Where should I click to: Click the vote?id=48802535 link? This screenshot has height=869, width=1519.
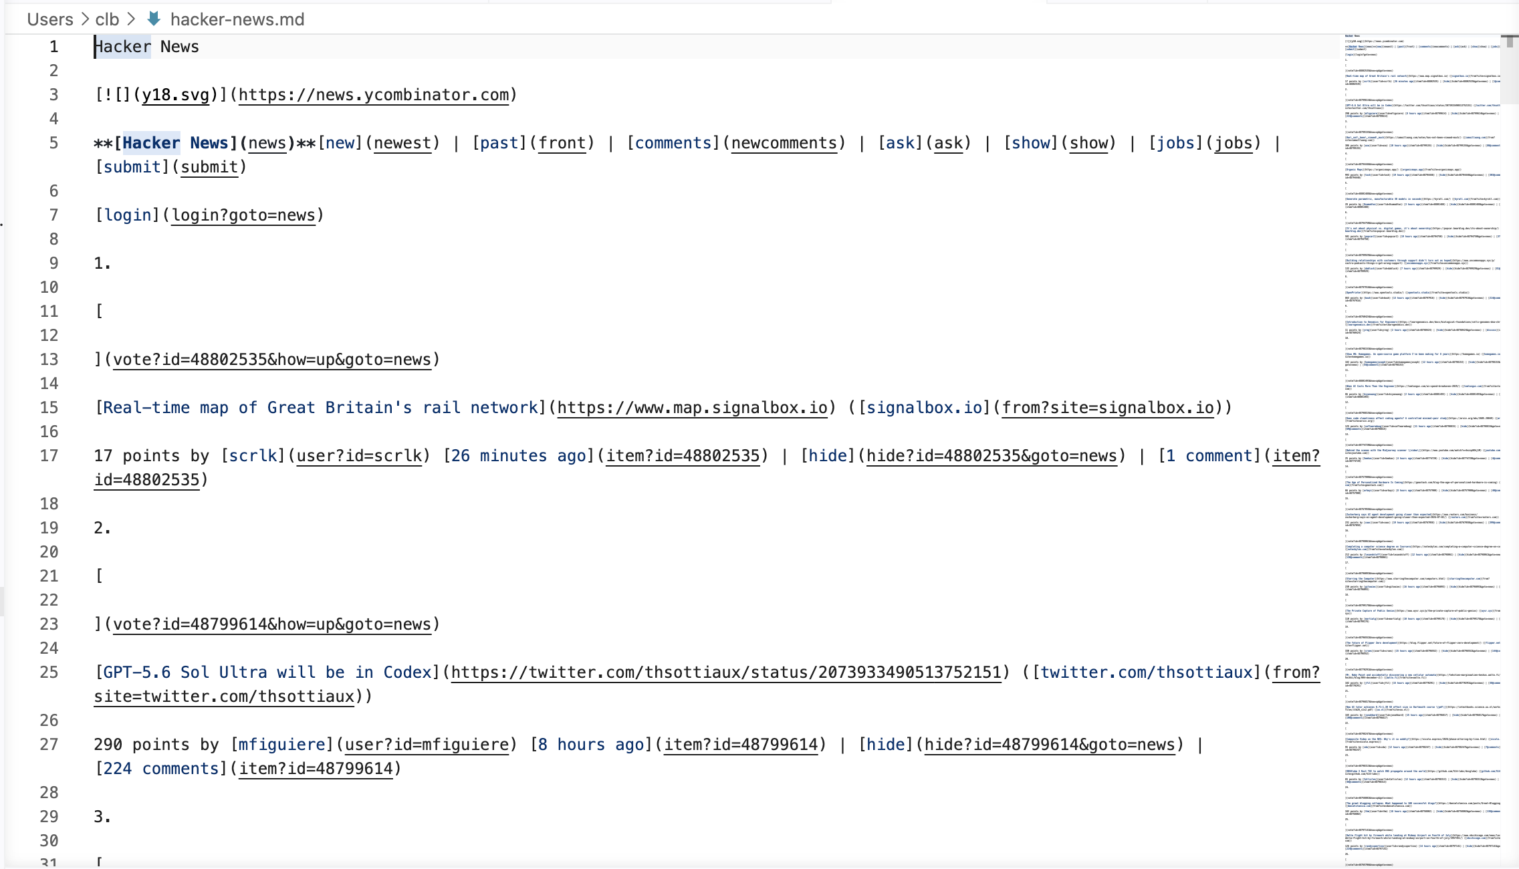(x=272, y=360)
